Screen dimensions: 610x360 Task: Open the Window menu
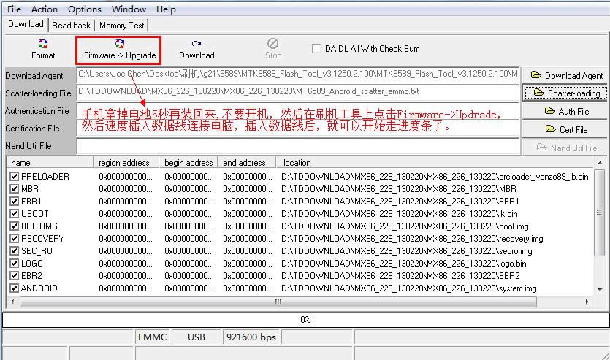129,9
